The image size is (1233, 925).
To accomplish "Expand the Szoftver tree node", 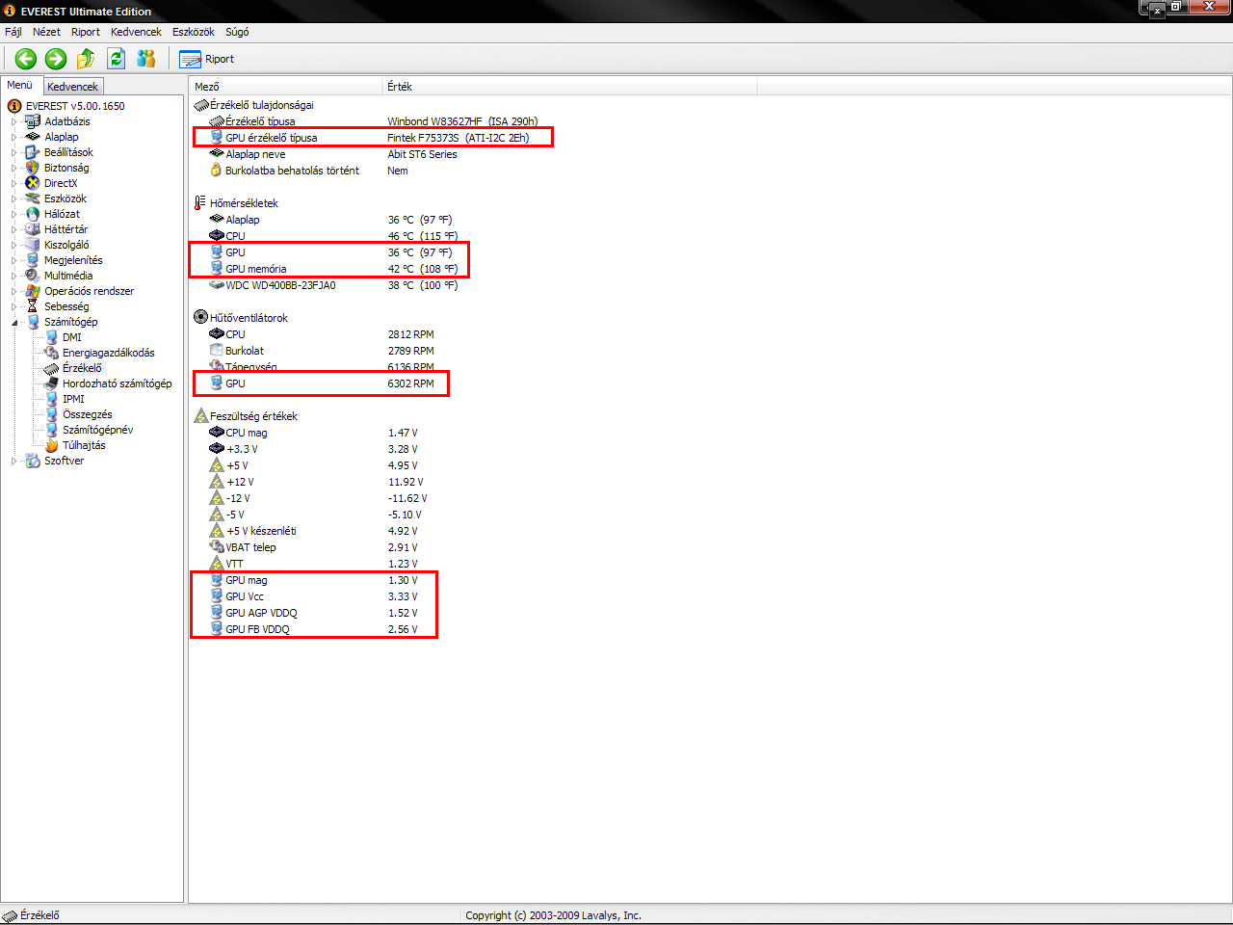I will click(x=14, y=461).
